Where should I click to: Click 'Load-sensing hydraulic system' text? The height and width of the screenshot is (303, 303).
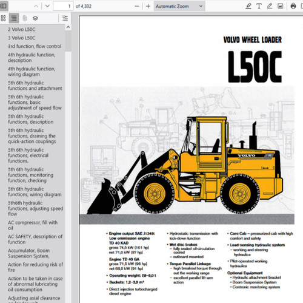pos(258,245)
